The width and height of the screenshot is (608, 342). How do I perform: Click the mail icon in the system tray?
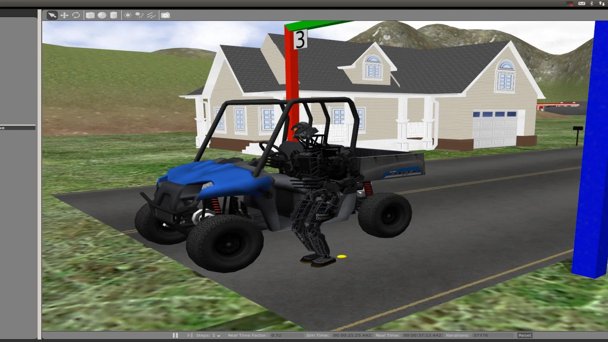tap(582, 3)
